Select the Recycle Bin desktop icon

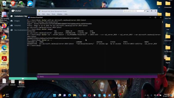[x=4, y=4]
